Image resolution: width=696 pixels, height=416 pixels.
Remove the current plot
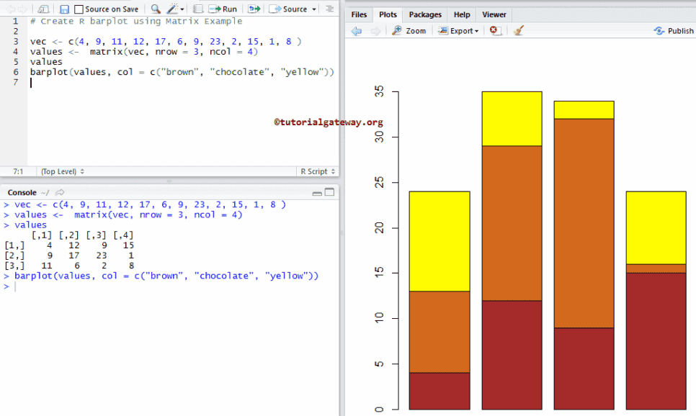(494, 31)
